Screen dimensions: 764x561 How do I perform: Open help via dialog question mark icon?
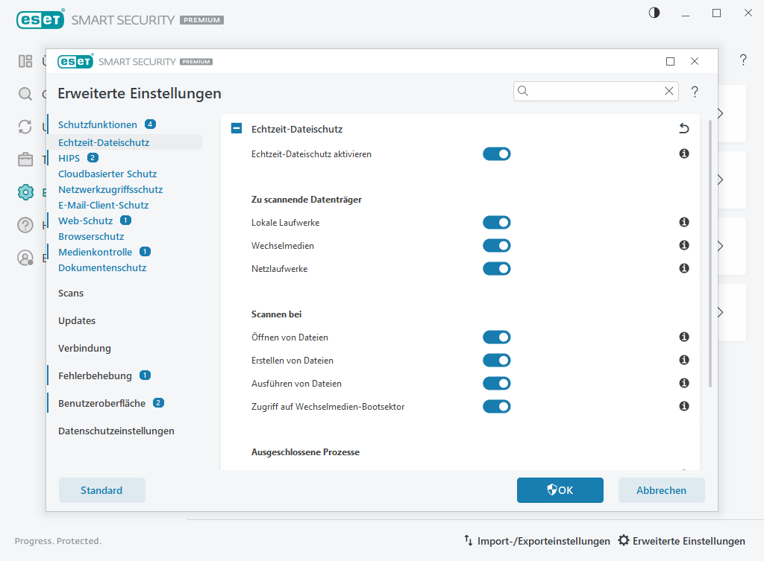tap(695, 92)
